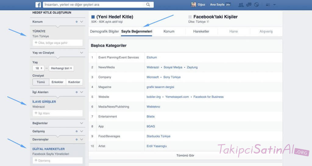Go to Ana Sayfa link
312x166 pixels.
tap(217, 5)
